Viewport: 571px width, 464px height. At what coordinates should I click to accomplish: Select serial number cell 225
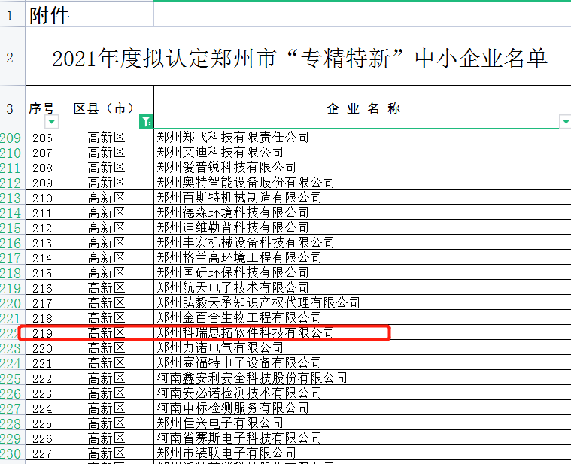42,423
